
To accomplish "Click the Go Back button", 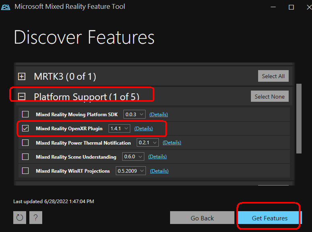I will 202,218.
